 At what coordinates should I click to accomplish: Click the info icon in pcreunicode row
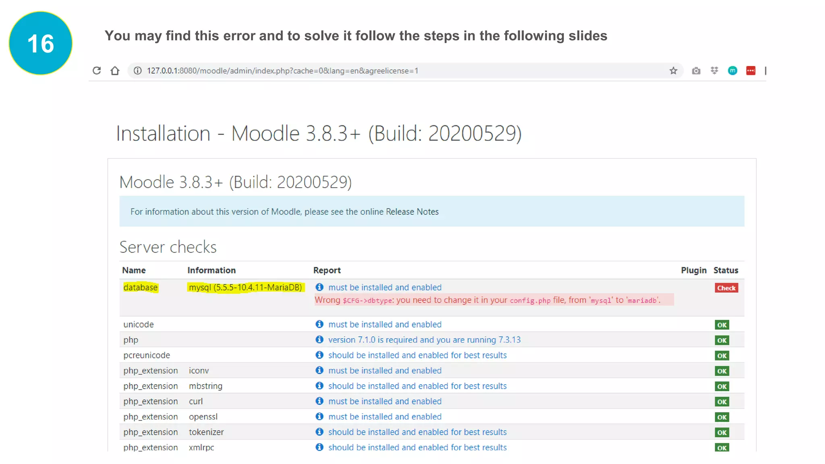coord(319,355)
